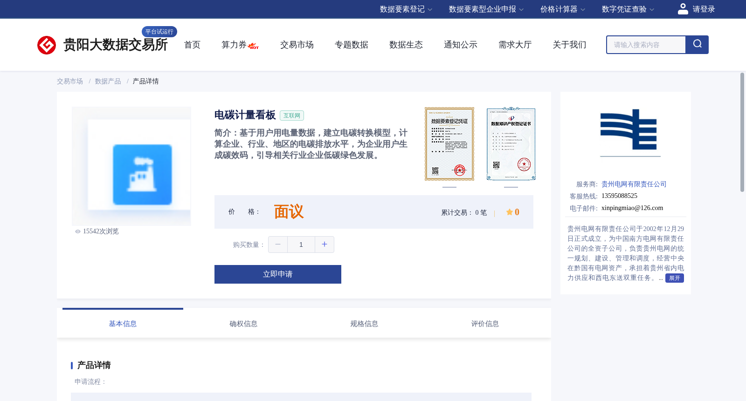Click the user avatar login icon

683,9
